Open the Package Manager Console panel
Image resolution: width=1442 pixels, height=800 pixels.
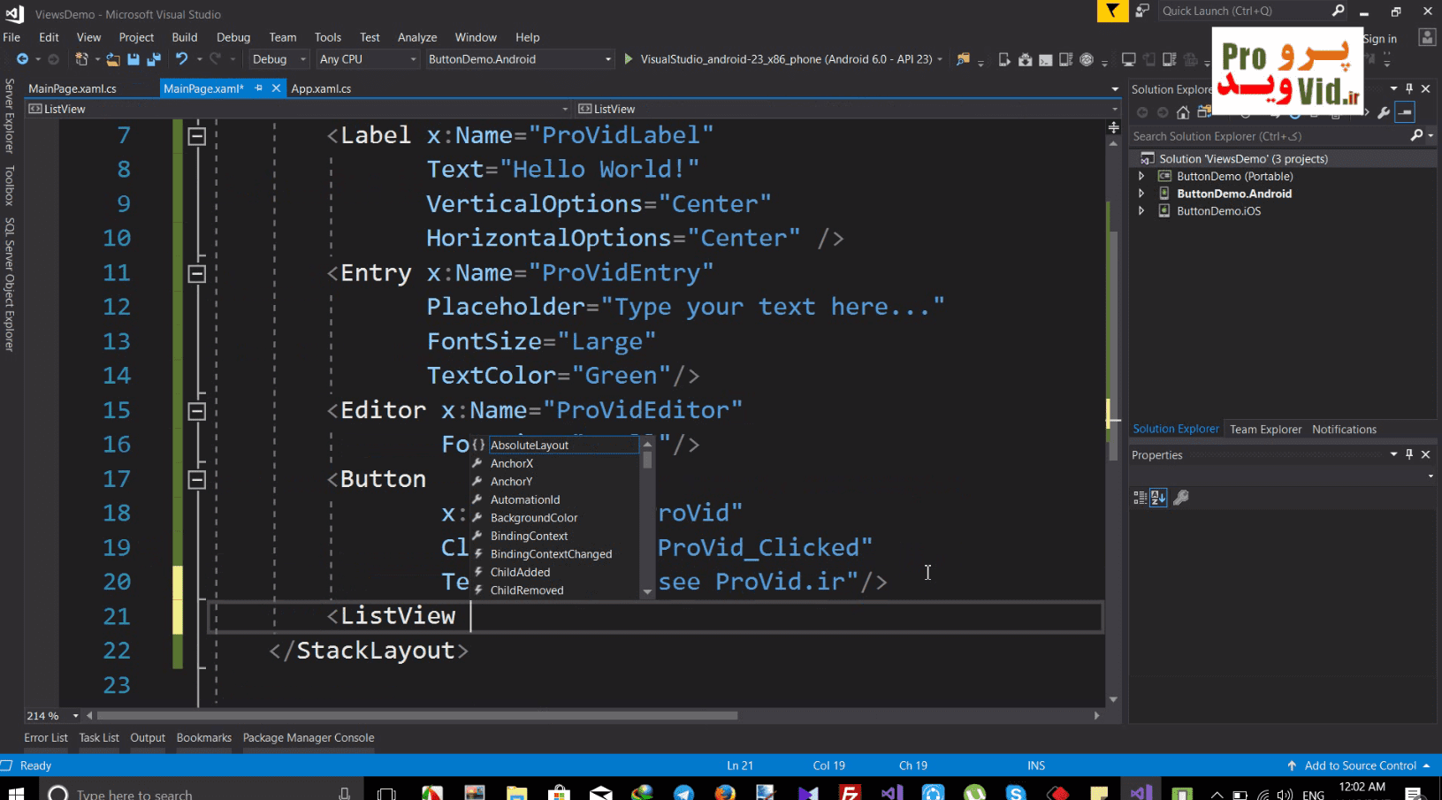[x=309, y=737]
